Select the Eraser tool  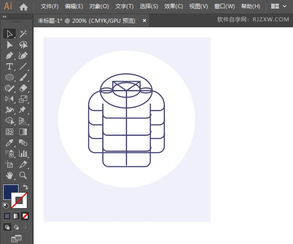[x=23, y=88]
